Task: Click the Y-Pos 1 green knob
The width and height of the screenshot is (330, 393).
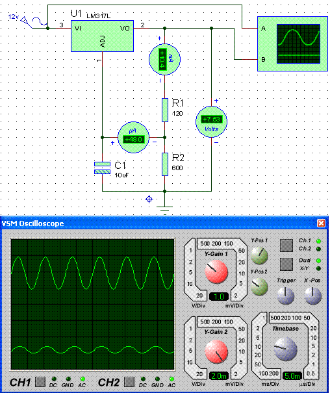Action: (259, 256)
